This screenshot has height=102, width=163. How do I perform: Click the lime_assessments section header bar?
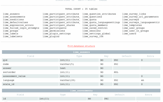(81, 91)
